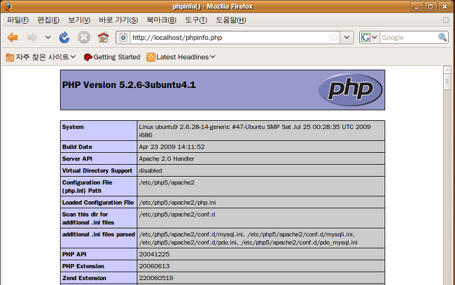Expand the Latest Headlines feed bookmark
455x285 pixels.
(181, 57)
